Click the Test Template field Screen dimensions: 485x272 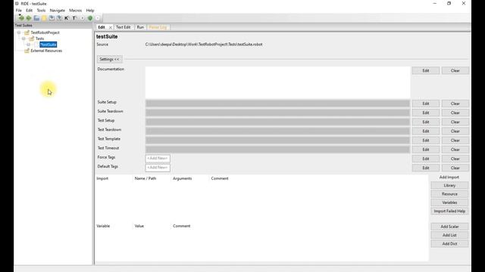278,141
